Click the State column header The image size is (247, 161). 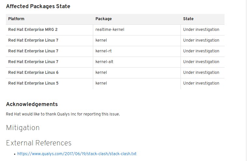click(x=188, y=19)
